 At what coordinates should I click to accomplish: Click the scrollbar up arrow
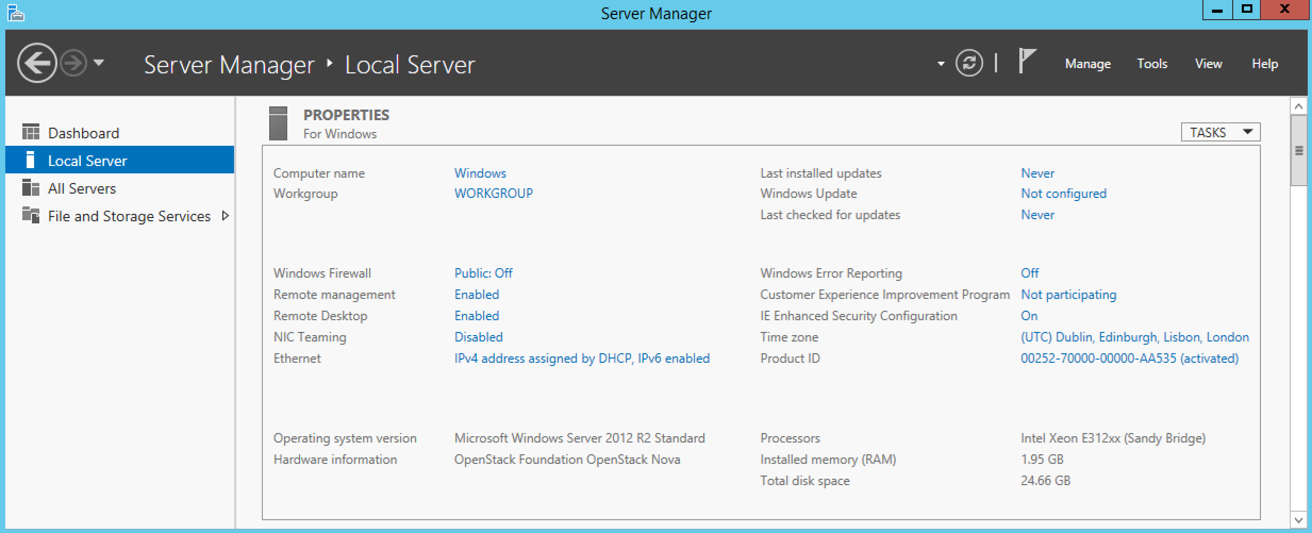coord(1298,106)
